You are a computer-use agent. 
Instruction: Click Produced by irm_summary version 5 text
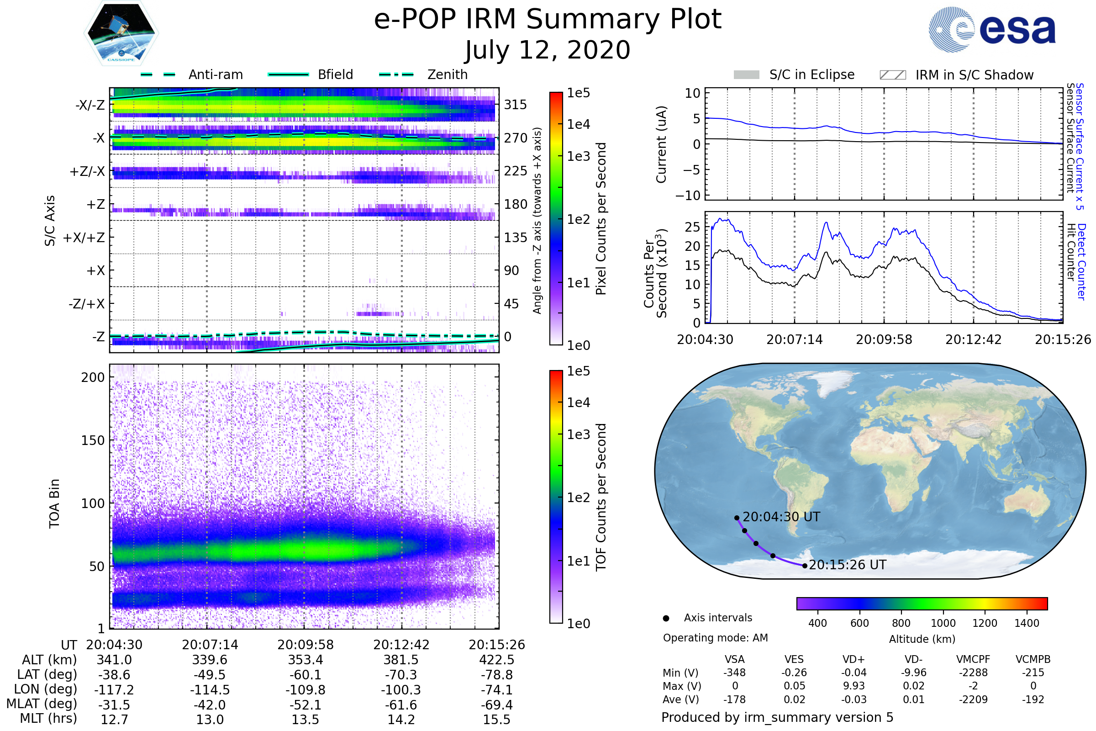pyautogui.click(x=777, y=717)
